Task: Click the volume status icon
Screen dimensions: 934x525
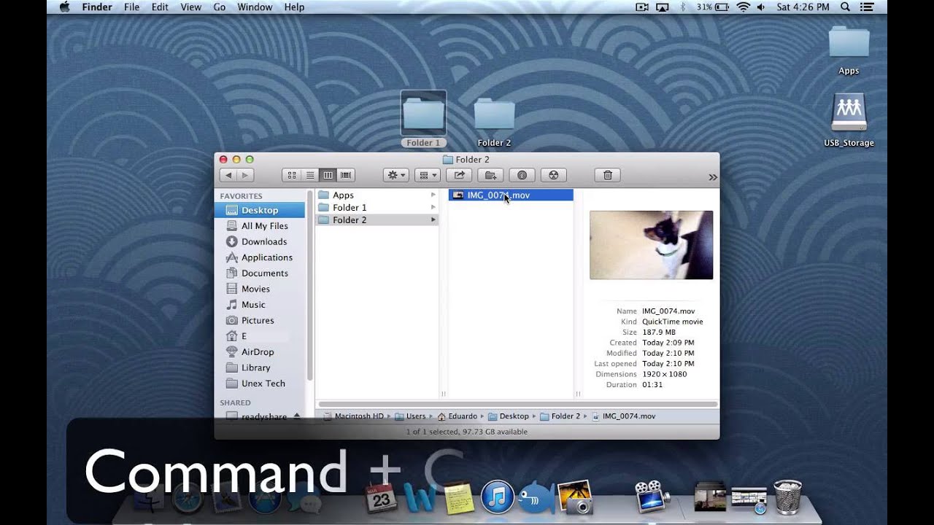Action: (x=761, y=7)
